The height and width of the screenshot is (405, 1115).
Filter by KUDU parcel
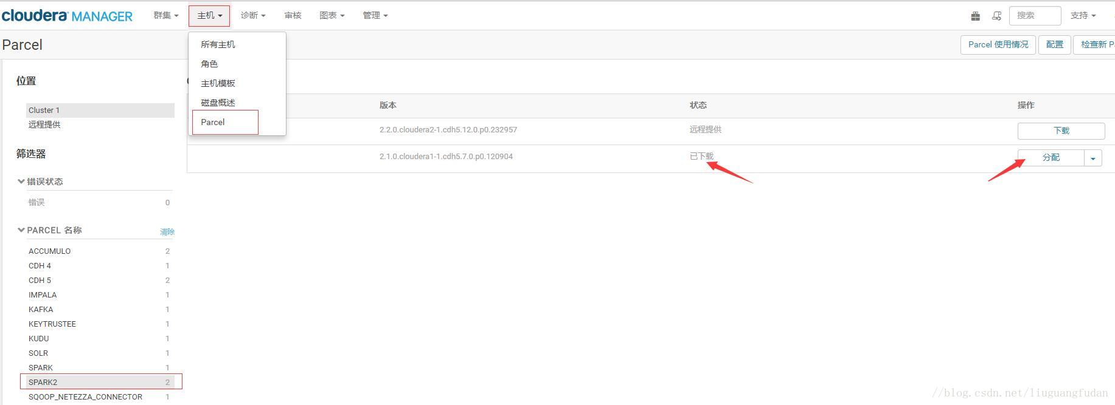point(99,339)
